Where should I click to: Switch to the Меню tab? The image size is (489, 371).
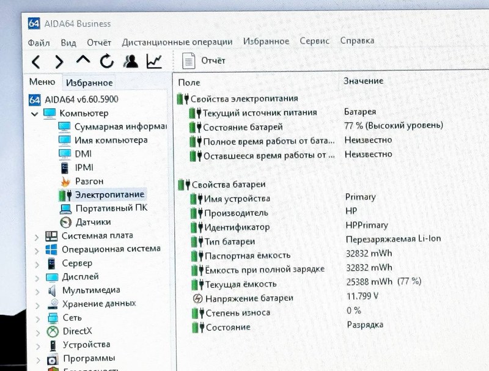[x=42, y=82]
